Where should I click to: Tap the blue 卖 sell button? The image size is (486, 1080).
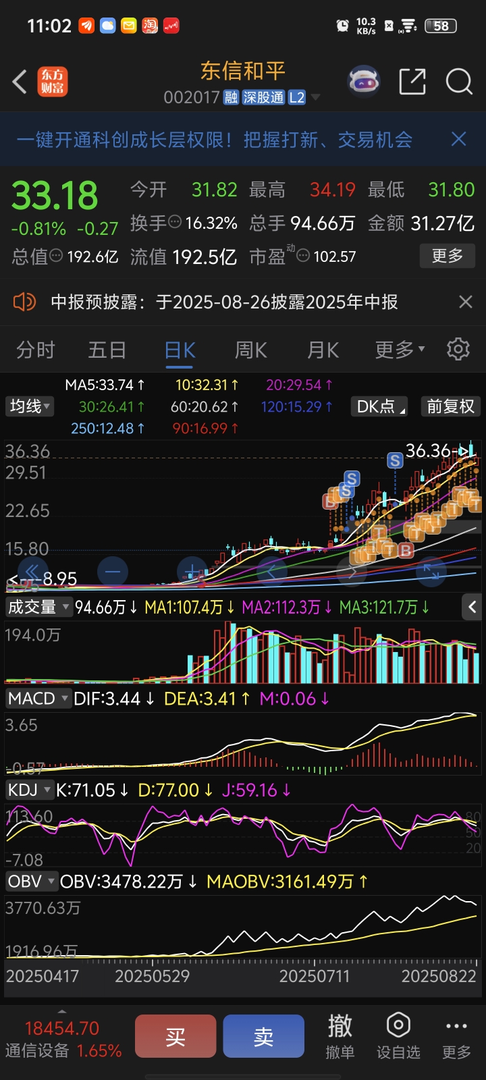(x=264, y=1036)
